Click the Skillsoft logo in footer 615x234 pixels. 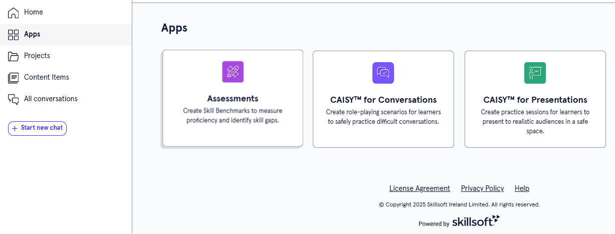(x=476, y=221)
